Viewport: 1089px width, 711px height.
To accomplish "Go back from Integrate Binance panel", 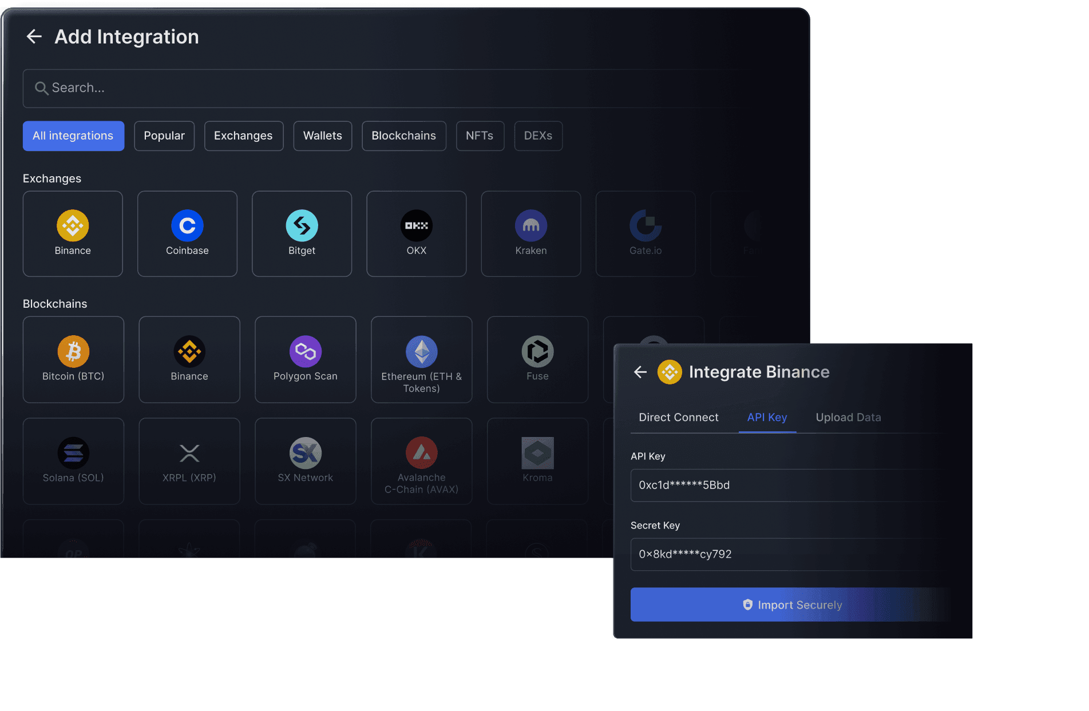I will coord(640,372).
